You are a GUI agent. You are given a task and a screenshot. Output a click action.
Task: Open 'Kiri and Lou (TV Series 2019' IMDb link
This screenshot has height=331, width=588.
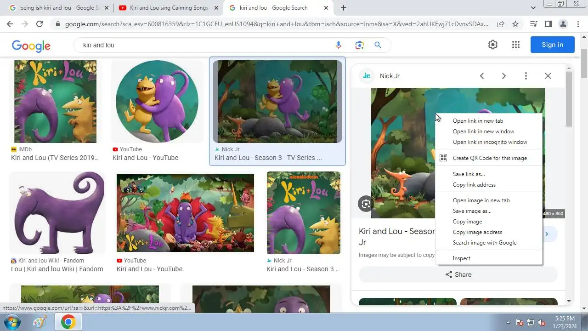55,158
